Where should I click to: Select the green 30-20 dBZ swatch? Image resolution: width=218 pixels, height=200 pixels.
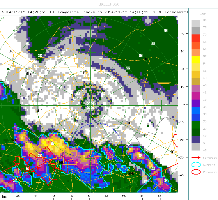click(196, 125)
